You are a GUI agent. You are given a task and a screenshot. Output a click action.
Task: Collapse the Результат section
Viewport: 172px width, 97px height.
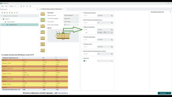coord(82,58)
